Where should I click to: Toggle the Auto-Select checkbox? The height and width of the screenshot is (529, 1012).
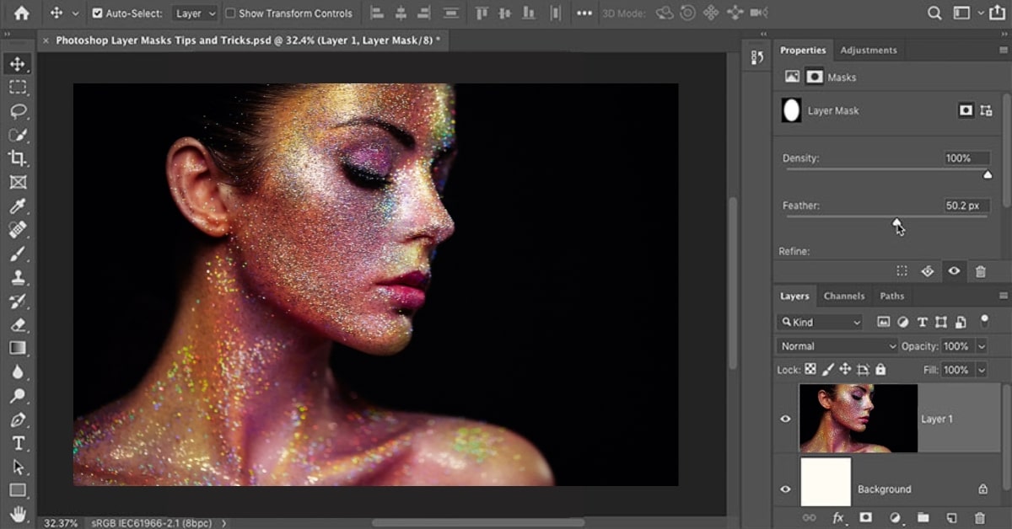coord(97,13)
